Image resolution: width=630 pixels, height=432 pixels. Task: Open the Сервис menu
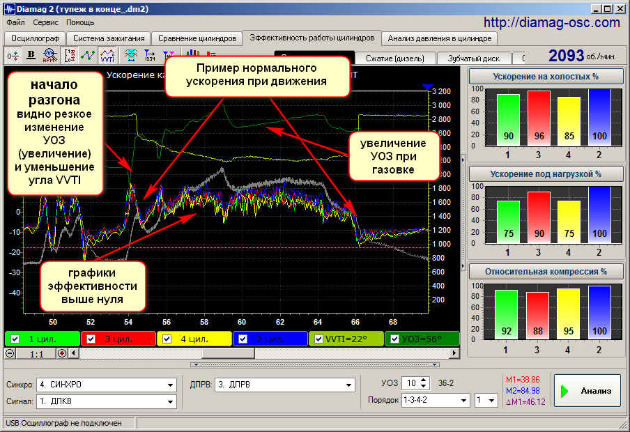(45, 22)
